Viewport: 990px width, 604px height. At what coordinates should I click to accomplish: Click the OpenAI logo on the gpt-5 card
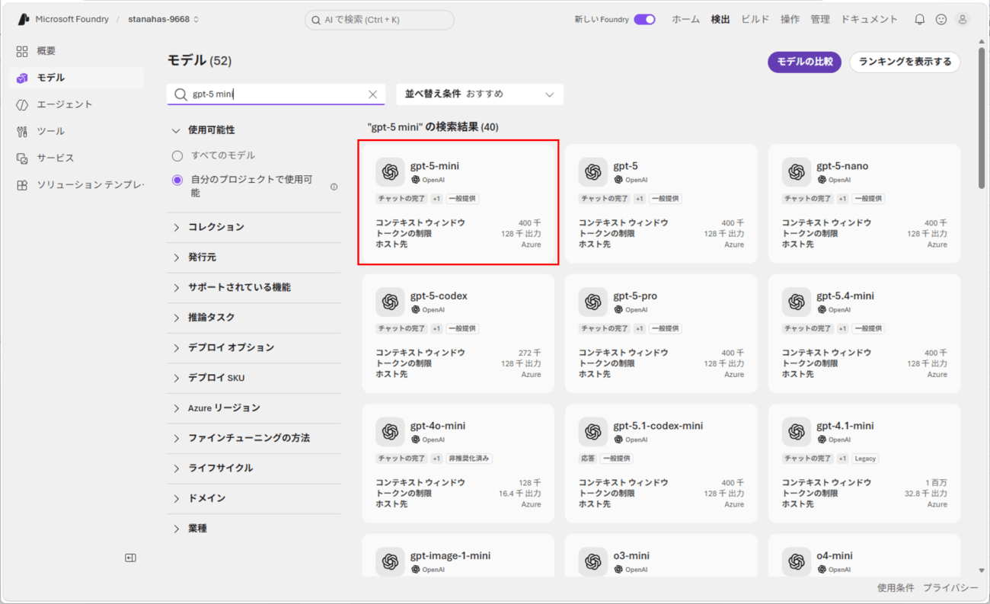click(x=592, y=172)
